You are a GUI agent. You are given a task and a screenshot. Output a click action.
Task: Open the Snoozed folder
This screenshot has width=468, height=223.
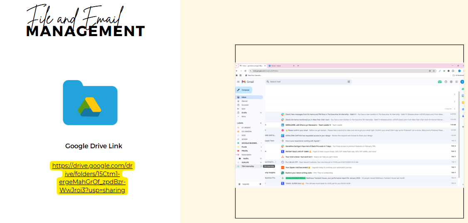(249, 105)
